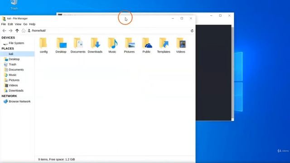
Task: Open the View menu
Action: point(18,24)
